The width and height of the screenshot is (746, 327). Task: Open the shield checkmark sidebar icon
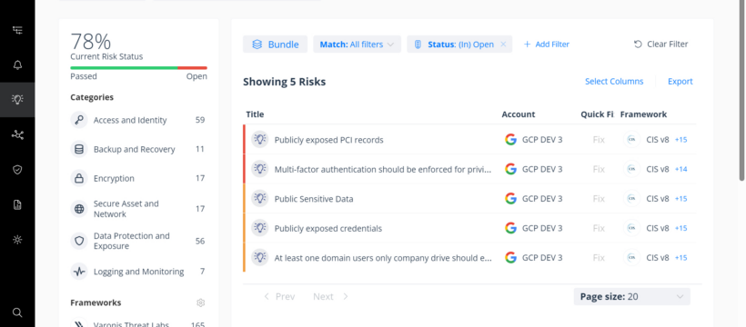(17, 170)
